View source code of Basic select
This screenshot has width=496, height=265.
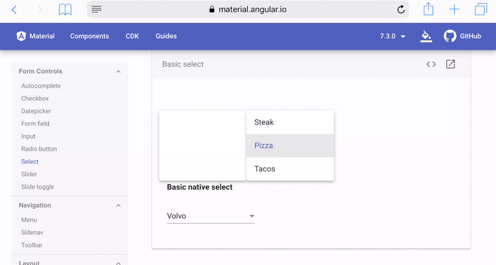pos(431,64)
